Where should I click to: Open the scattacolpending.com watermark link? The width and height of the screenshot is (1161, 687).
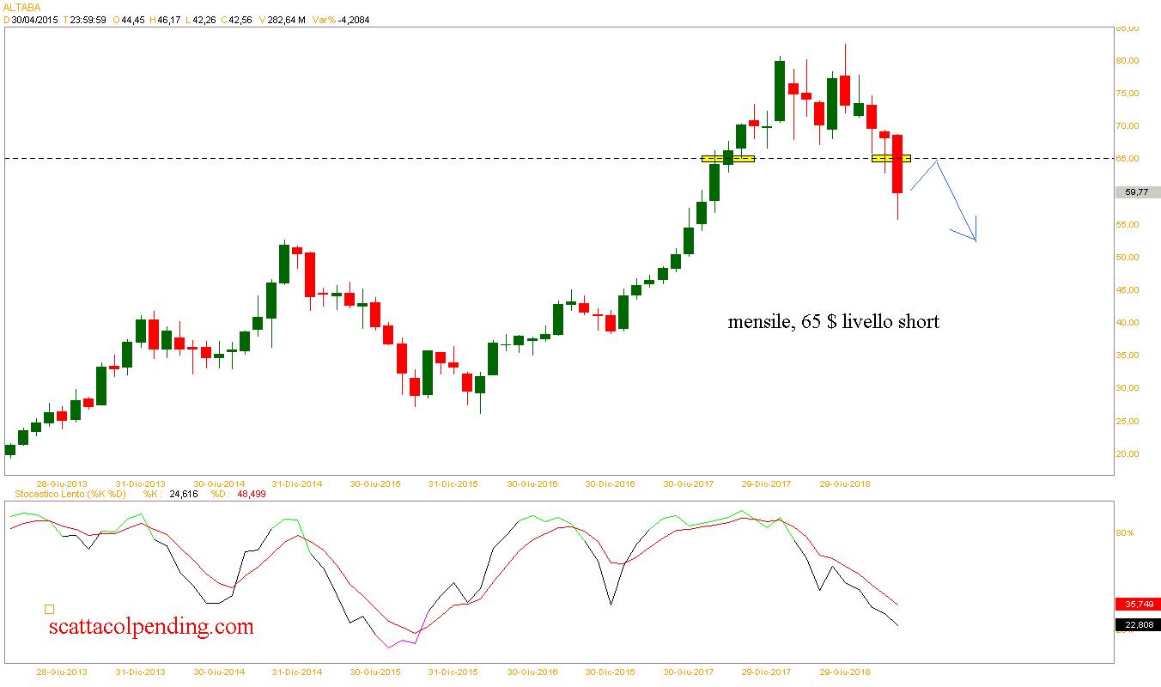(x=149, y=627)
